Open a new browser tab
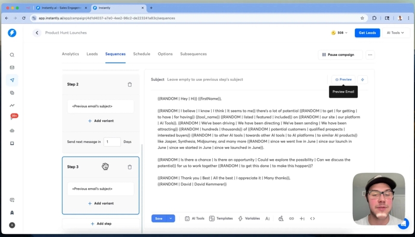Image resolution: width=415 pixels, height=237 pixels. pos(151,8)
